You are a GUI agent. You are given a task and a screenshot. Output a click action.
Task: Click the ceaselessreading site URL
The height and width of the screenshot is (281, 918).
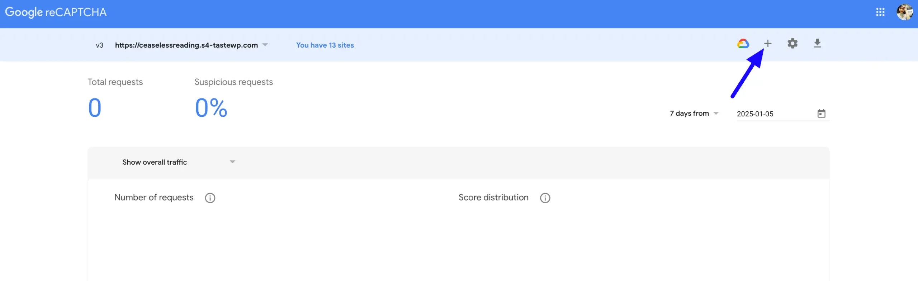[x=186, y=45]
